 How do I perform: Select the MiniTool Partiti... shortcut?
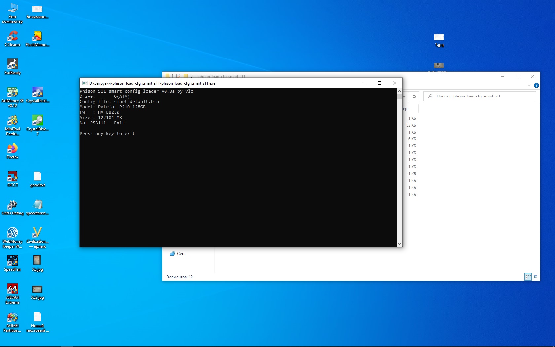(x=13, y=126)
